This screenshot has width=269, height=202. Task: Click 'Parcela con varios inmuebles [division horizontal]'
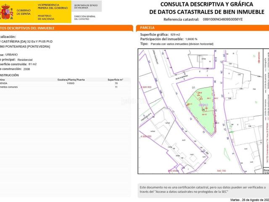[x=182, y=44]
